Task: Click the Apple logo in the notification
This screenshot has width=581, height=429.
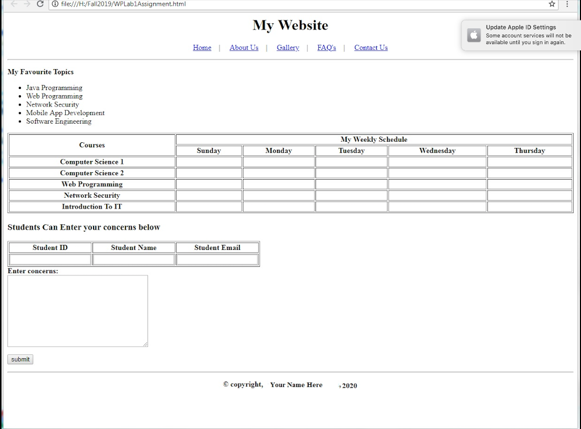Action: coord(474,35)
